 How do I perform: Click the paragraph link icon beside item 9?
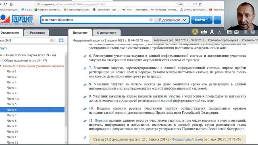point(85,97)
